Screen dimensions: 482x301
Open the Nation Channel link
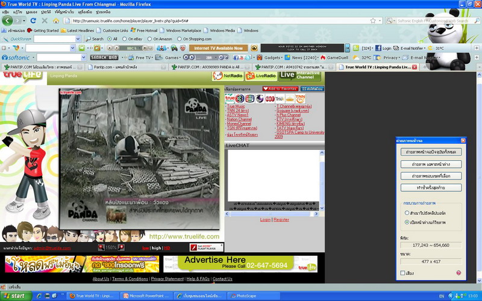coord(239,119)
